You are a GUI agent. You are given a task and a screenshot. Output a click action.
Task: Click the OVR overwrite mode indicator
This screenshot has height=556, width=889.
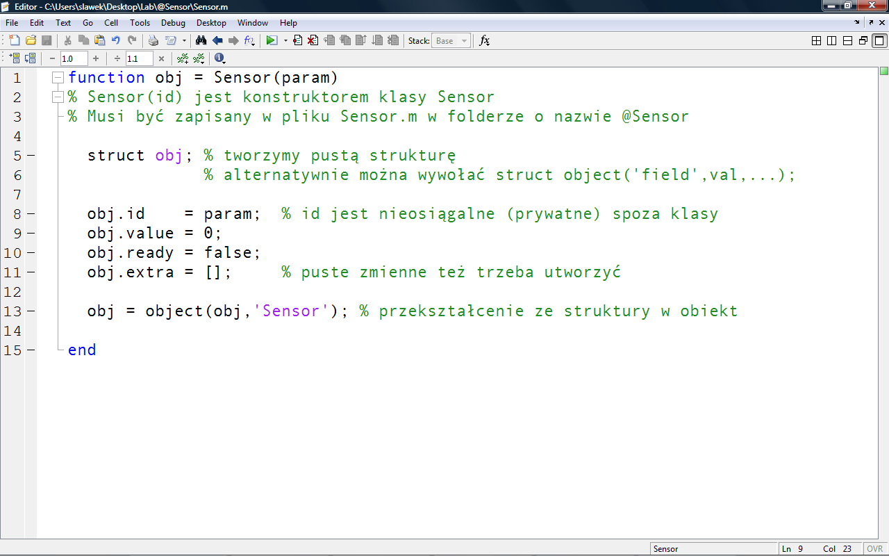tap(874, 549)
